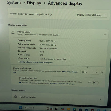Click the globe icon beside Help from the web
The image size is (111, 111).
click(16, 97)
